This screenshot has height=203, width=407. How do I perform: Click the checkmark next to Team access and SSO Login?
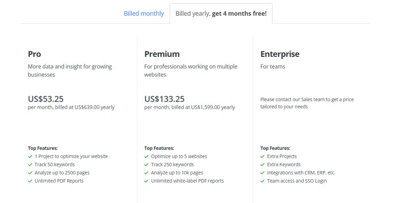(x=263, y=181)
